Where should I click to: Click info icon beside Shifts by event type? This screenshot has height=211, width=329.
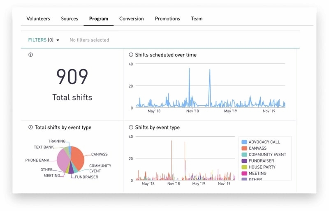(x=131, y=127)
